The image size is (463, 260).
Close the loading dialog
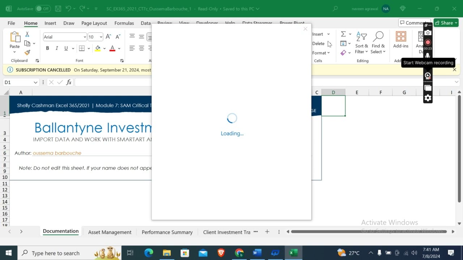pyautogui.click(x=305, y=29)
